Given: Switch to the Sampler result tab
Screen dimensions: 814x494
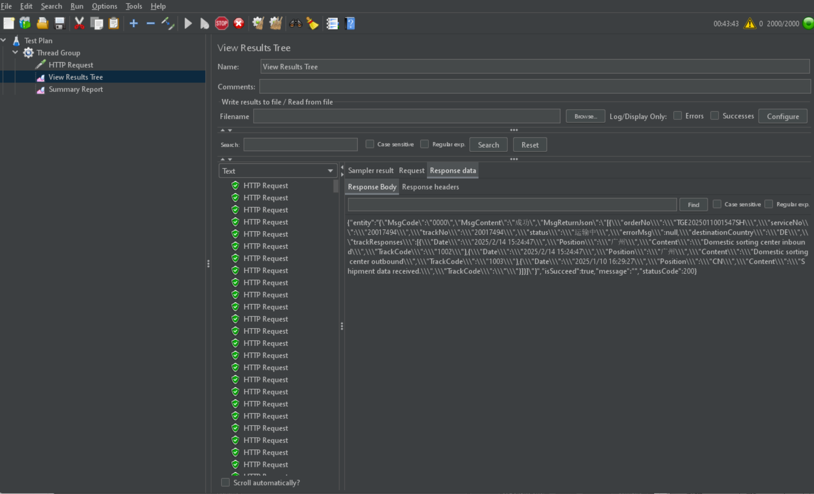Looking at the screenshot, I should tap(370, 171).
